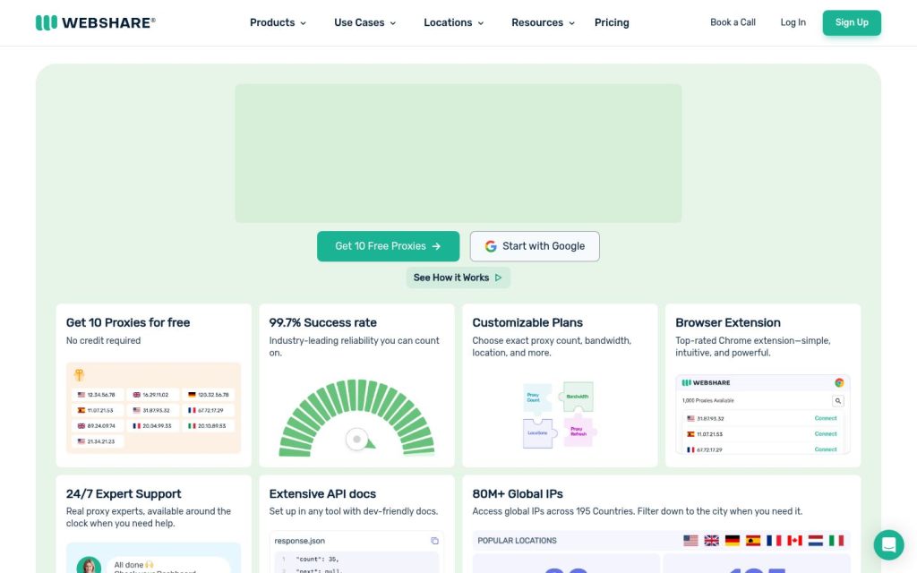Select proxy 21.34.21.23
The height and width of the screenshot is (573, 917).
pos(97,441)
